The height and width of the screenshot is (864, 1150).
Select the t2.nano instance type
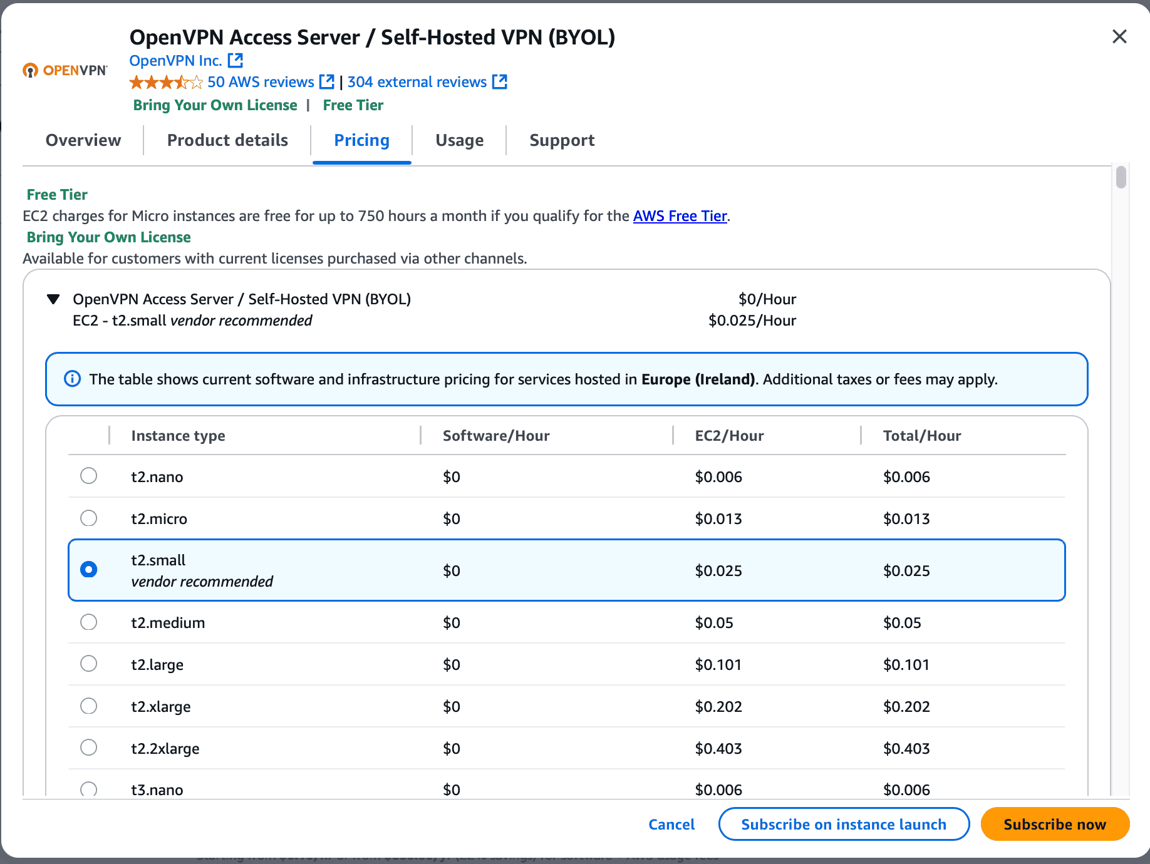pos(89,476)
